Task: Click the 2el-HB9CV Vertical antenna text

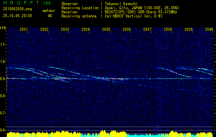Action: point(133,16)
